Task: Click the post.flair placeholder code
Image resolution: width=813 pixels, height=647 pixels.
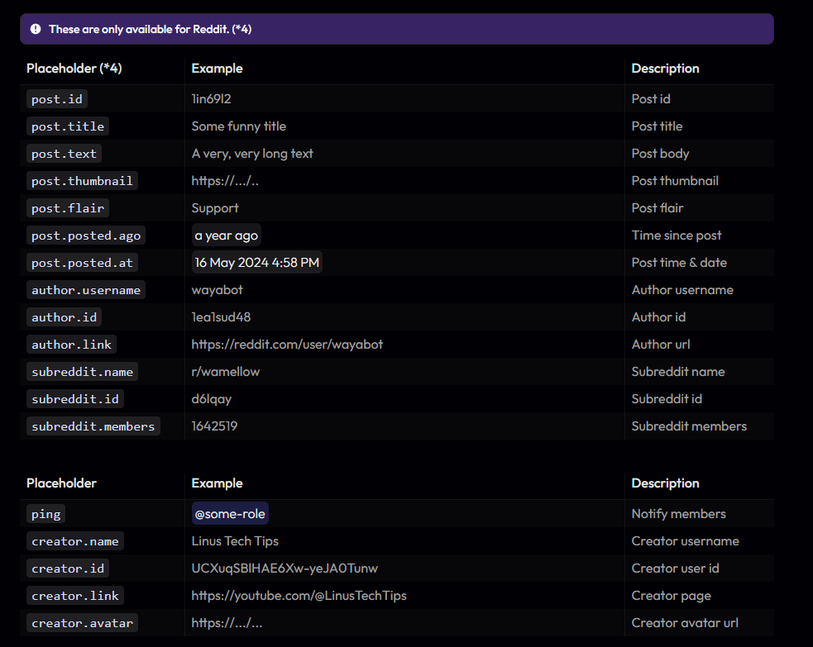Action: (x=67, y=208)
